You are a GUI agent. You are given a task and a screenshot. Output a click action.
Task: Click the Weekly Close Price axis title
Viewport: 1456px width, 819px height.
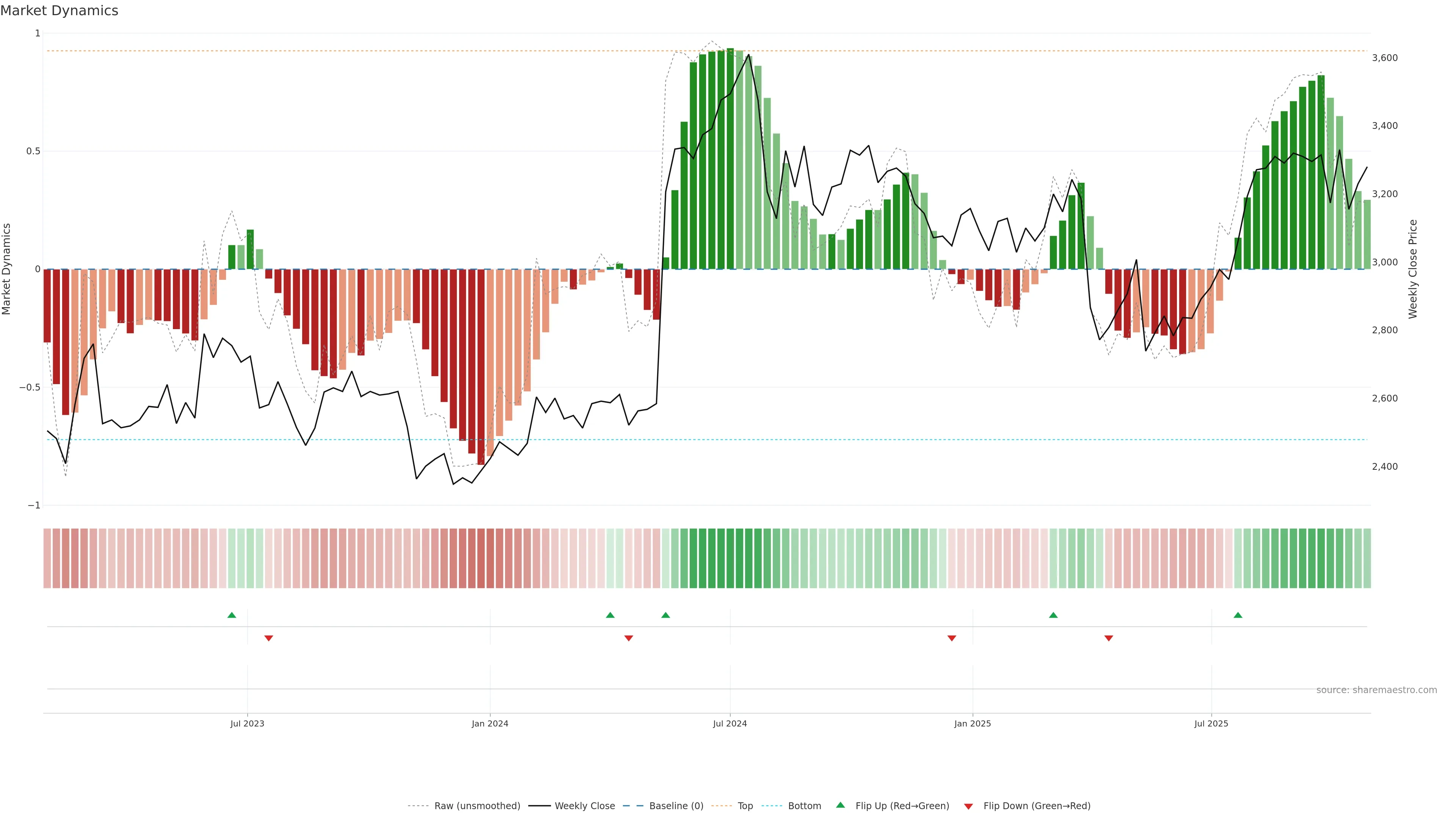[1413, 269]
